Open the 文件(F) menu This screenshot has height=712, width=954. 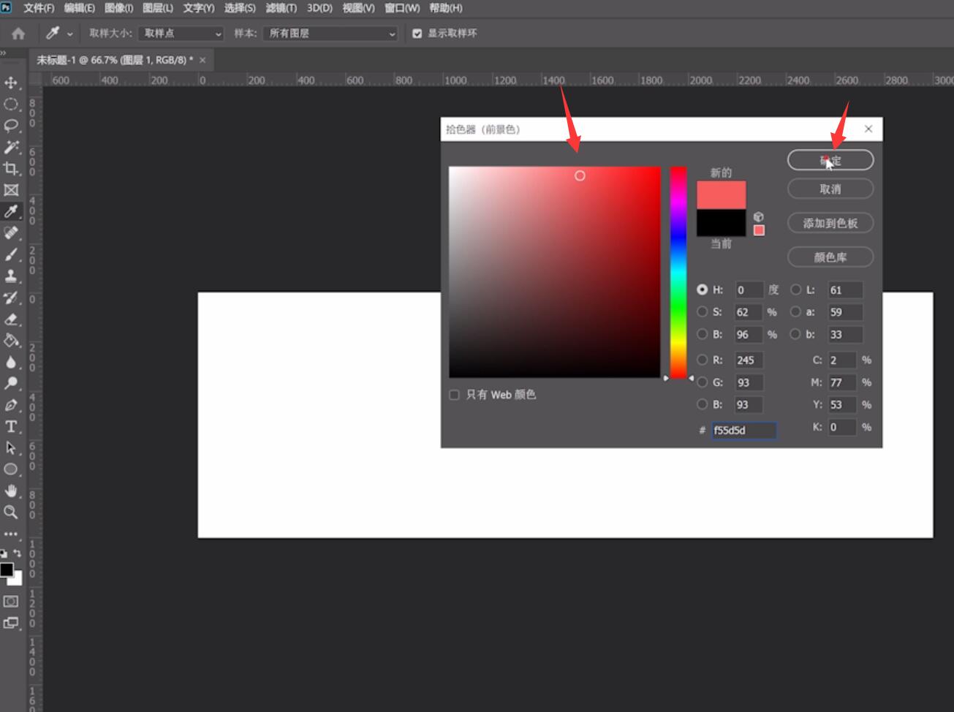[39, 8]
